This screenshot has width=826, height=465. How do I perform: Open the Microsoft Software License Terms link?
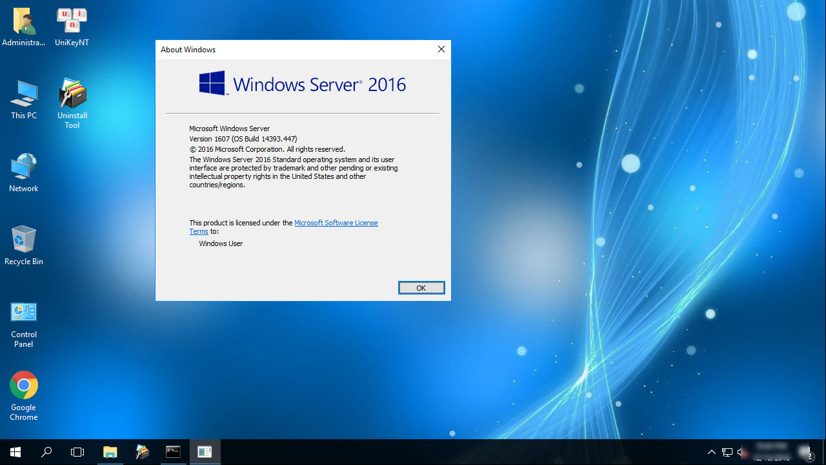click(x=336, y=222)
